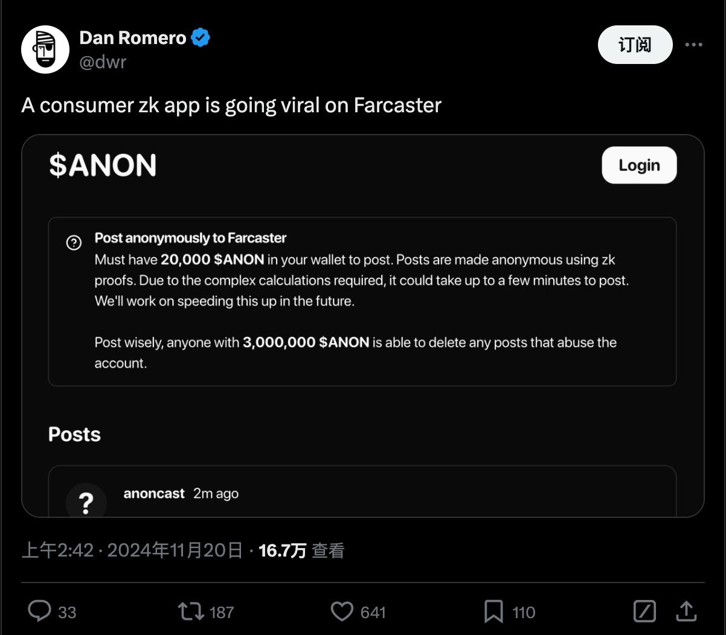Viewport: 726px width, 635px height.
Task: Click the blue verified badge
Action: point(201,38)
